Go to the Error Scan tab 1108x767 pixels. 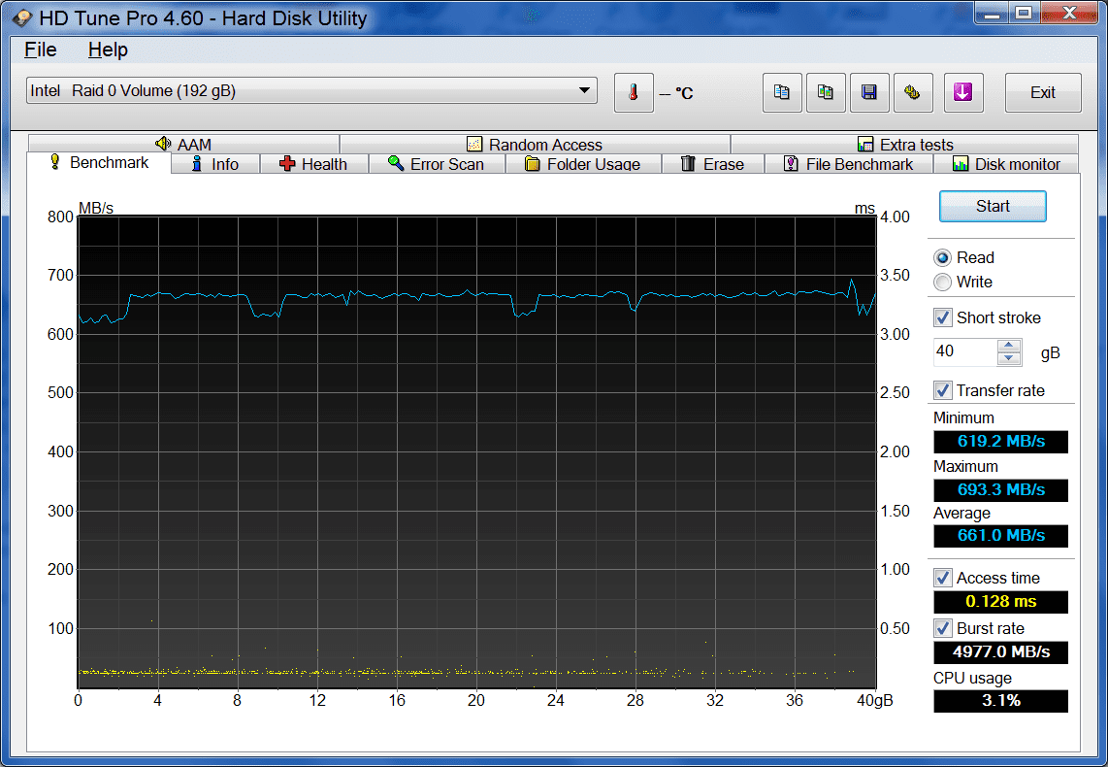[x=437, y=164]
